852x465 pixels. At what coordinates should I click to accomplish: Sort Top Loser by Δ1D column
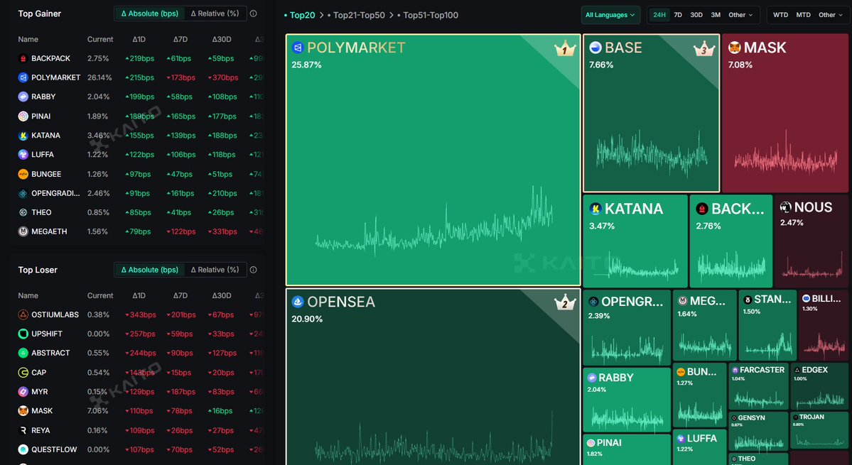point(139,296)
